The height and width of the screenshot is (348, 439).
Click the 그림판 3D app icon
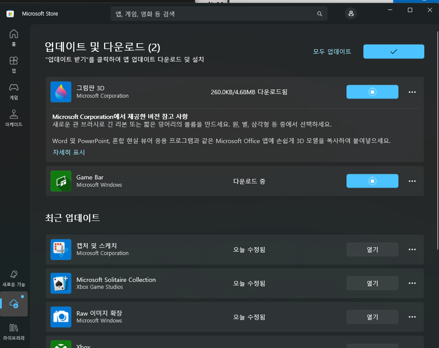tap(61, 92)
